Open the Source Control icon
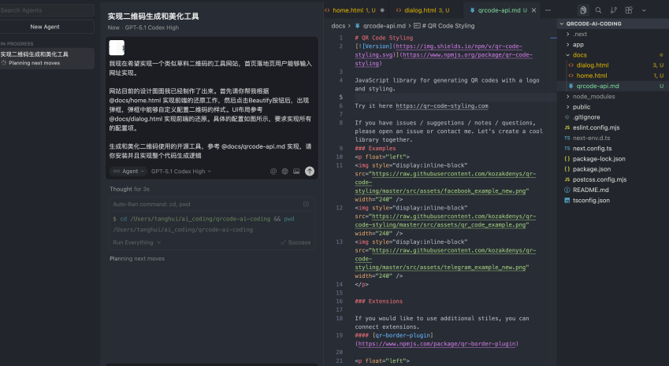 pyautogui.click(x=614, y=10)
